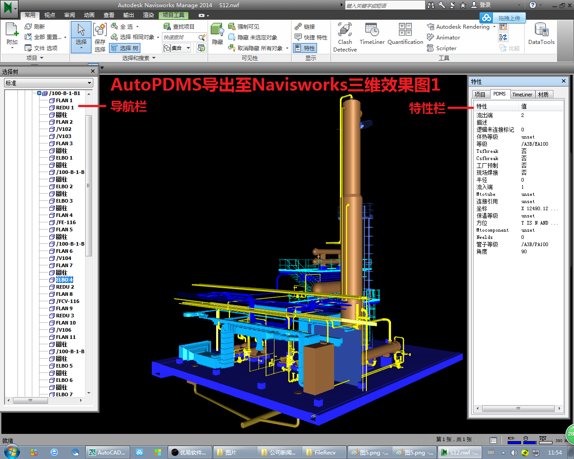Open Clash Detective tool

(x=345, y=37)
